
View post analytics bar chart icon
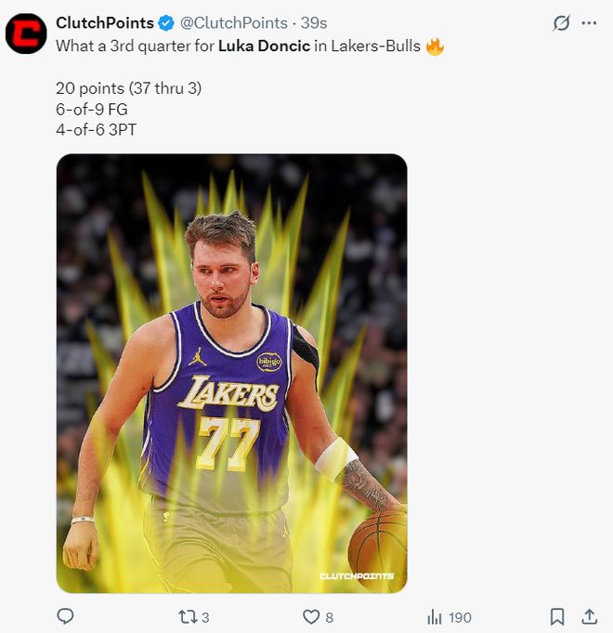point(434,616)
